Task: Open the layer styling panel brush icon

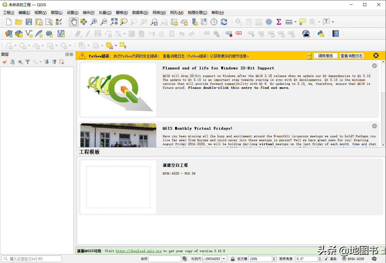Action: point(5,62)
